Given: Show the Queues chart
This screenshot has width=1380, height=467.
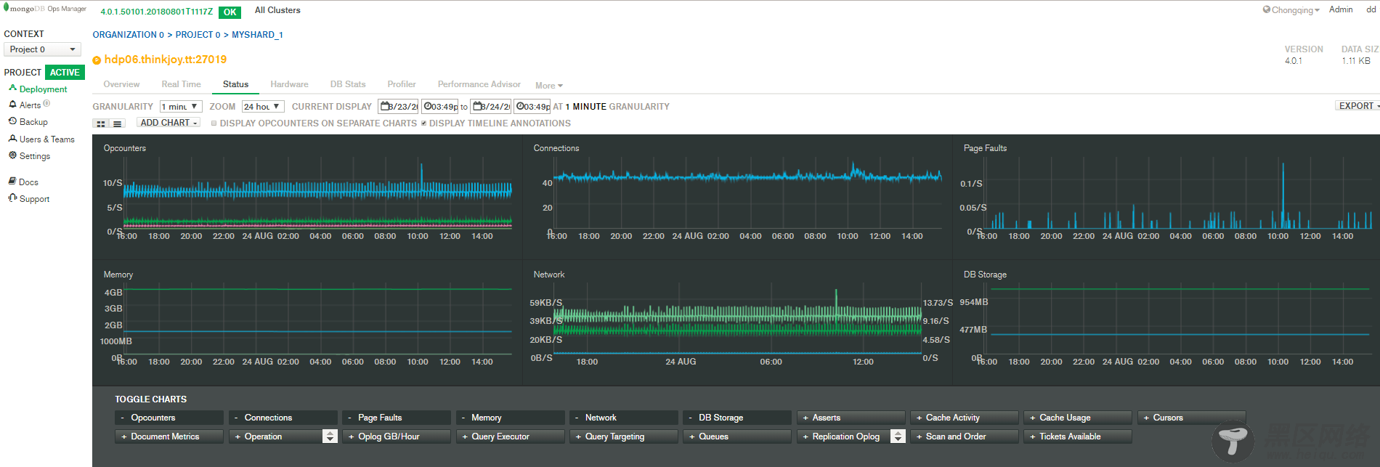Looking at the screenshot, I should coord(737,436).
